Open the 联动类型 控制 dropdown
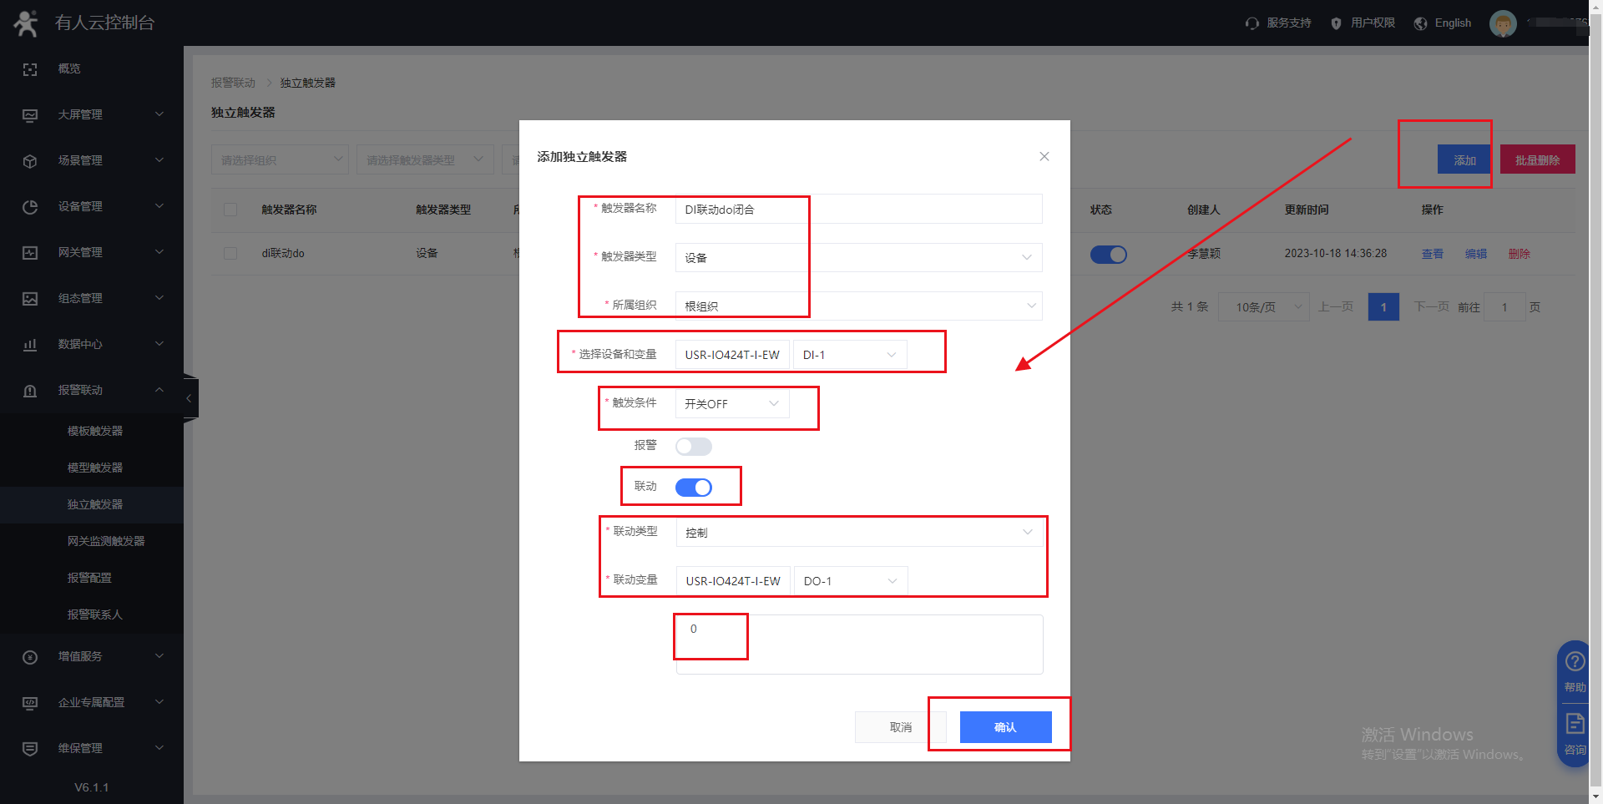This screenshot has width=1603, height=804. point(859,533)
